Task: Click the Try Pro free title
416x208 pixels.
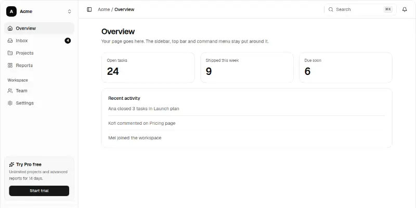Action: (x=29, y=164)
